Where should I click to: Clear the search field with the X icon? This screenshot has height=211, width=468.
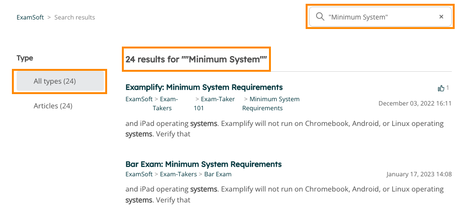(x=441, y=17)
